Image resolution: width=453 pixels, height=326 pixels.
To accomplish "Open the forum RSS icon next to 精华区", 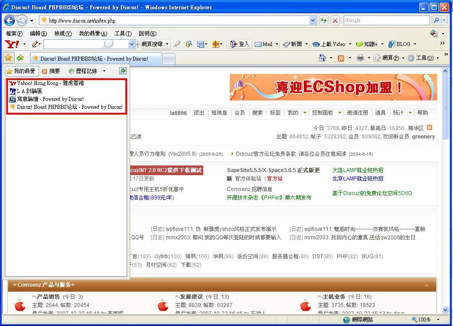I will tap(430, 127).
